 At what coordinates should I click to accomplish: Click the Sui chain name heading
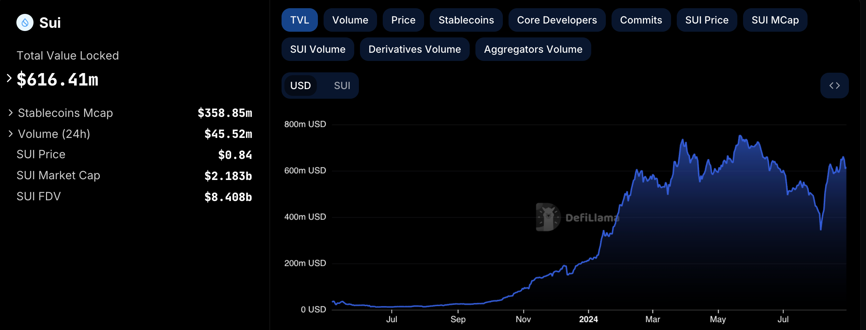tap(50, 23)
